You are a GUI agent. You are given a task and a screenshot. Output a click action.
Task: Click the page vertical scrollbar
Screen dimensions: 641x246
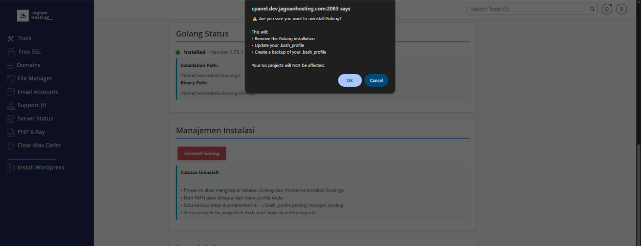pos(638,189)
